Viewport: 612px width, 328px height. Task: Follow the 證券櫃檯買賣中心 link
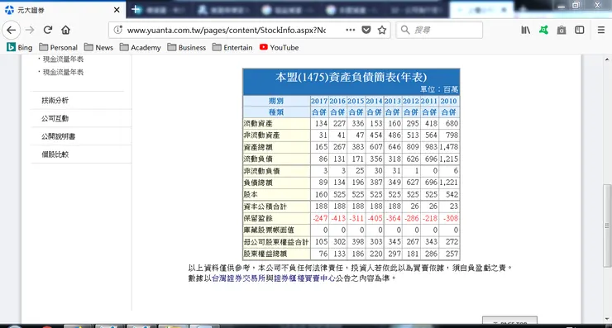point(305,278)
